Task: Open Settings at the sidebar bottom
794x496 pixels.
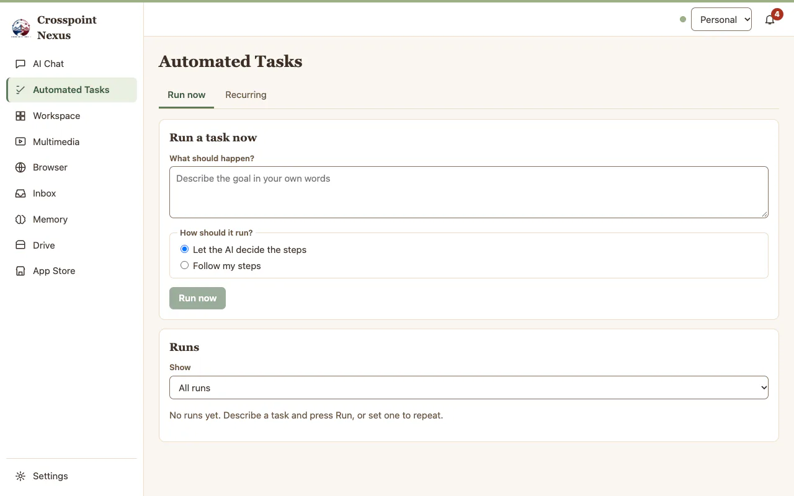Action: click(x=71, y=476)
